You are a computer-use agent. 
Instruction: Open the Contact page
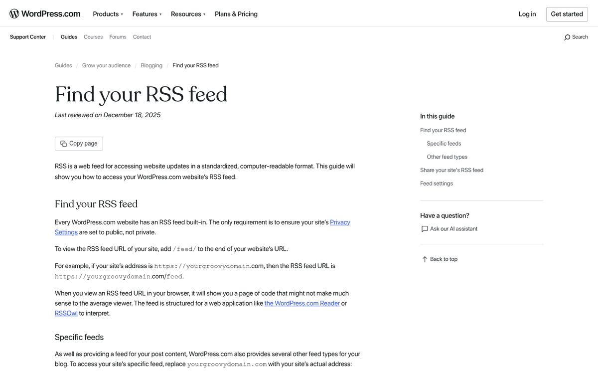(x=142, y=37)
